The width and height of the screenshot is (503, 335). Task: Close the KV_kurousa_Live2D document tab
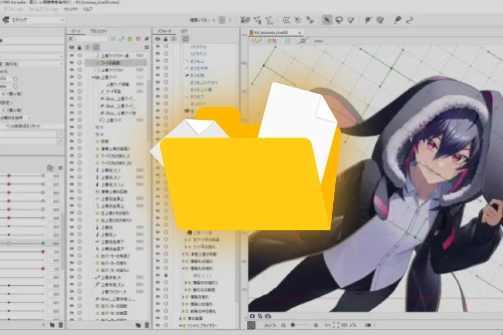coord(300,32)
